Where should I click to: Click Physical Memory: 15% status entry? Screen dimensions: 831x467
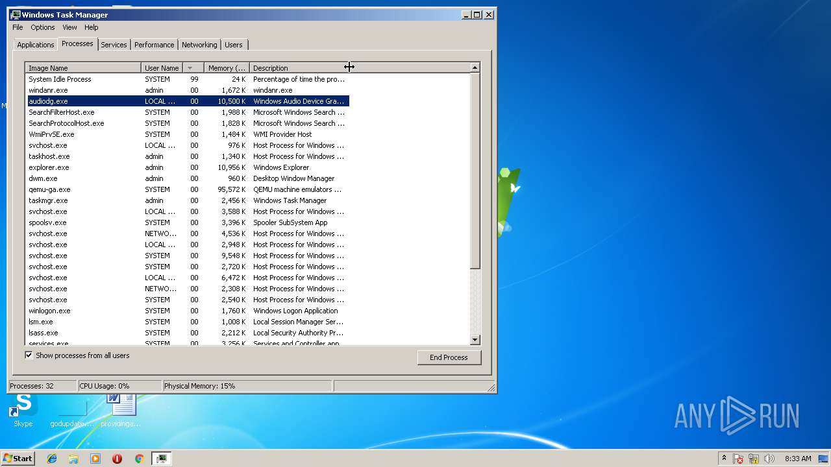tap(247, 386)
